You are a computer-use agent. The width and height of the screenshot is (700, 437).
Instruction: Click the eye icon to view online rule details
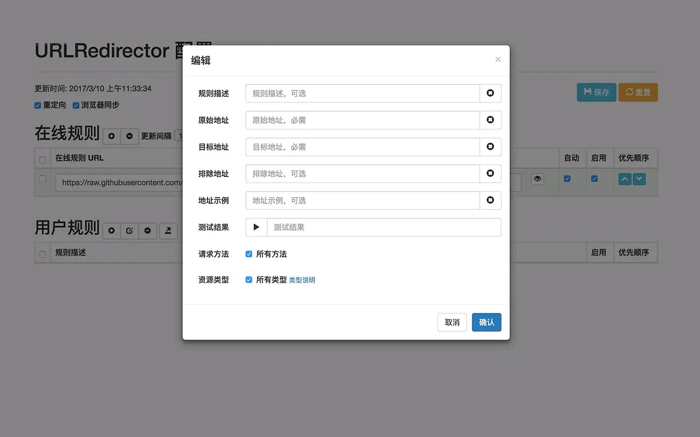pos(536,179)
